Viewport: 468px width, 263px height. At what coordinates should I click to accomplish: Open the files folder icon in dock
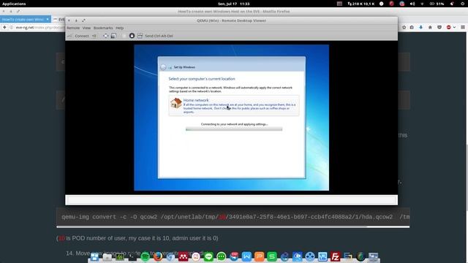tap(107, 256)
